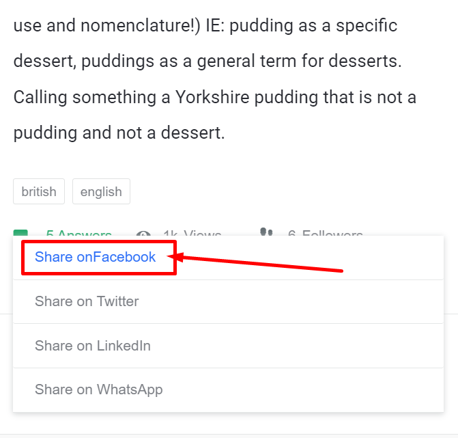Open the 5 Answers link

coord(79,233)
